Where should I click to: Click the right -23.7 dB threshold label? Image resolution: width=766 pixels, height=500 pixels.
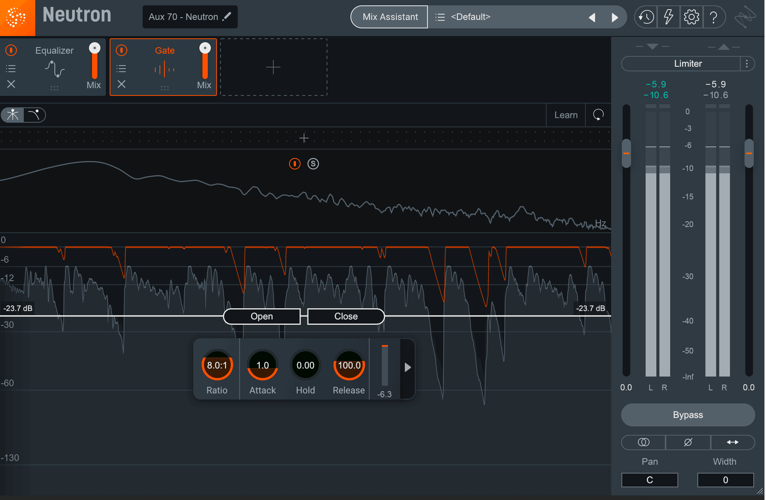[x=591, y=308]
